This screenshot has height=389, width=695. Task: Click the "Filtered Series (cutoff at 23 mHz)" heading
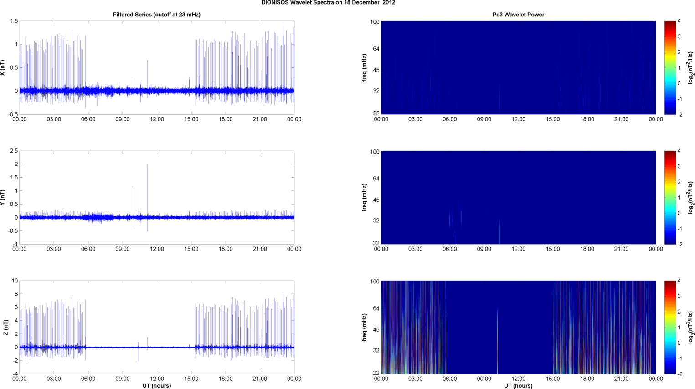pos(157,15)
